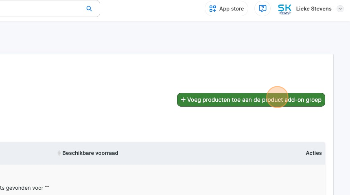The image size is (350, 195).
Task: Click the search magnifier icon
Action: tap(89, 9)
